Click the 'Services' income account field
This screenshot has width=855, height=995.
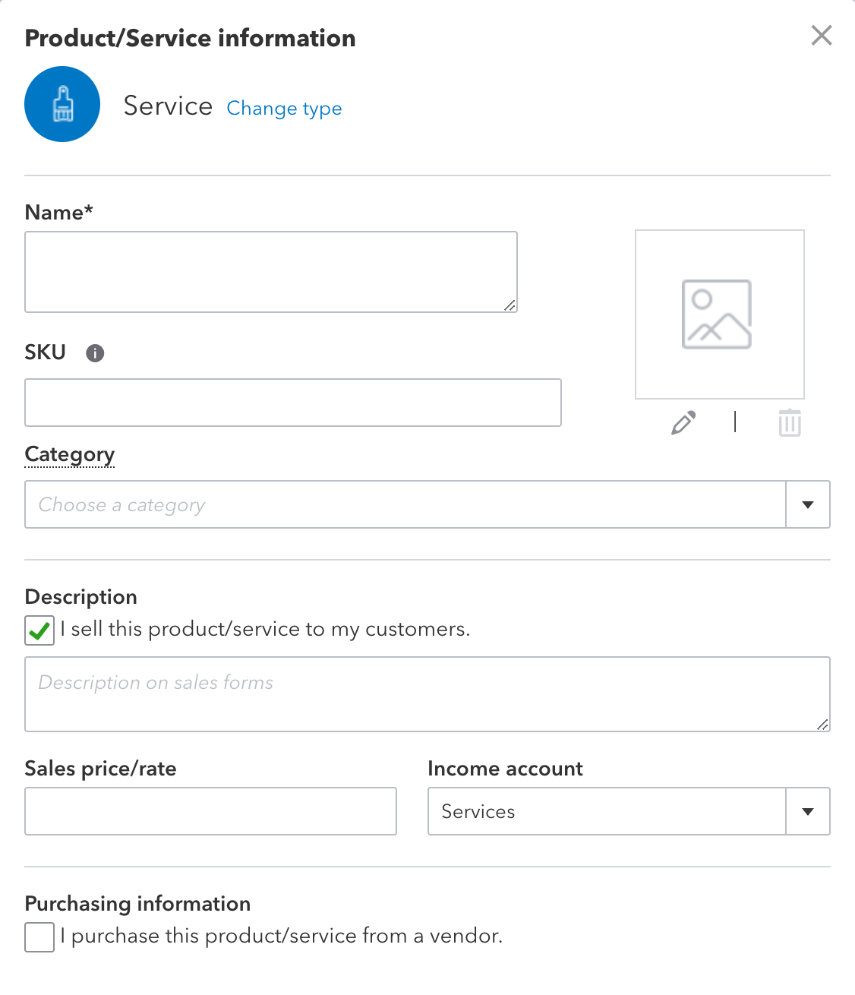click(x=606, y=812)
